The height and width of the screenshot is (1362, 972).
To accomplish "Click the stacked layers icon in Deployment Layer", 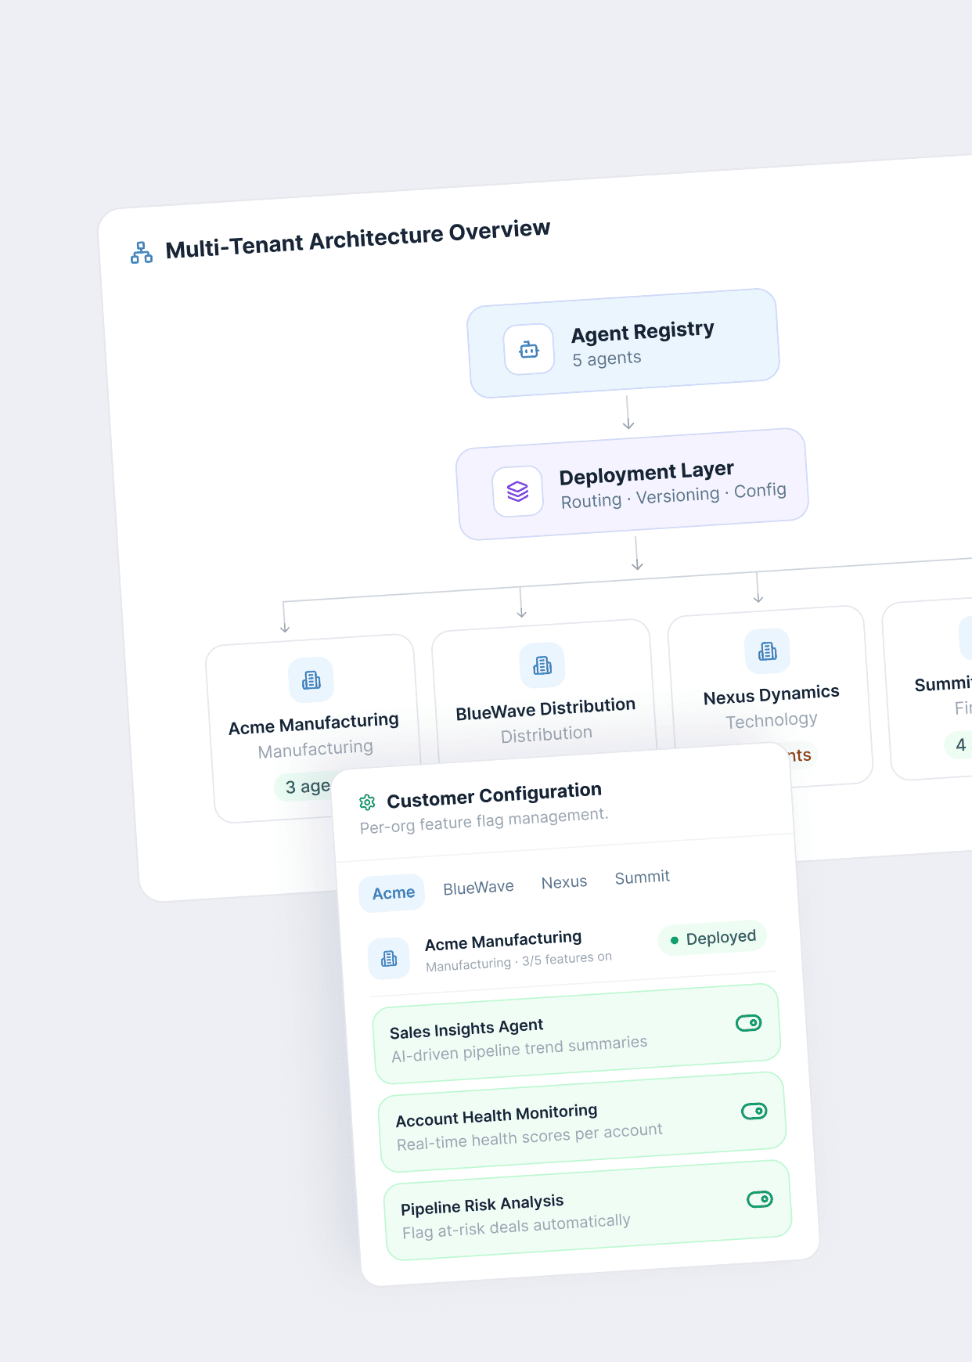I will click(x=517, y=492).
